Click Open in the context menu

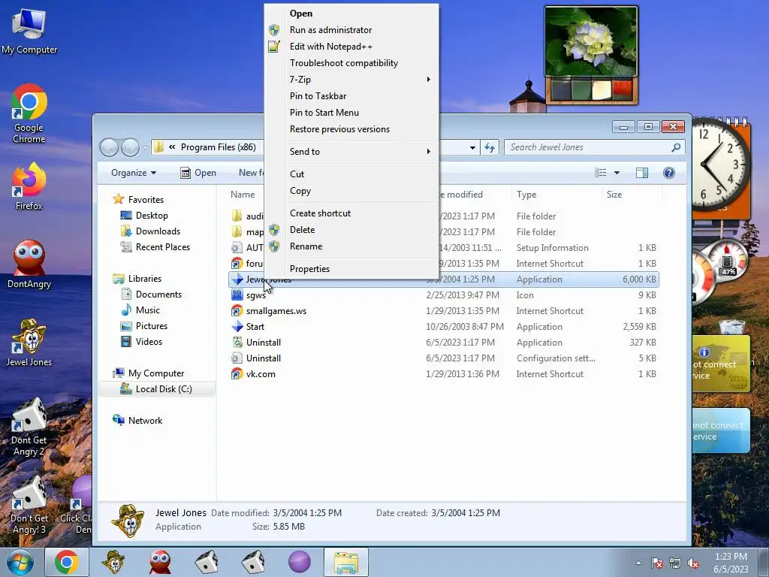[351, 14]
